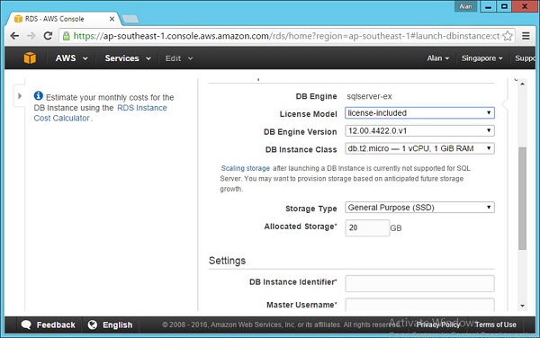Click the AWS orange cube logo

[30, 58]
